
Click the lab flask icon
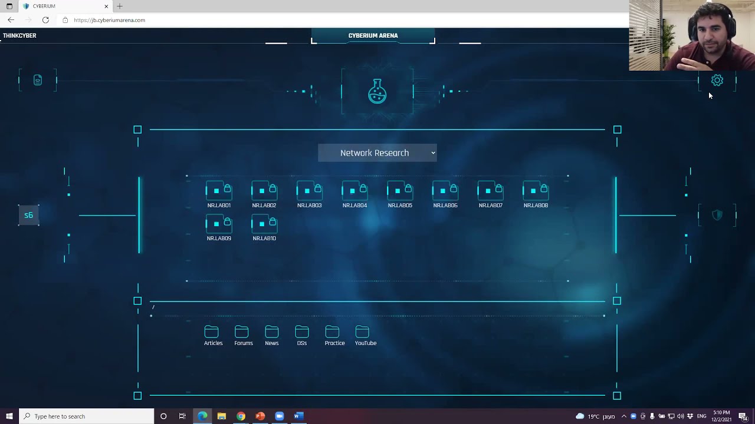coord(377,91)
